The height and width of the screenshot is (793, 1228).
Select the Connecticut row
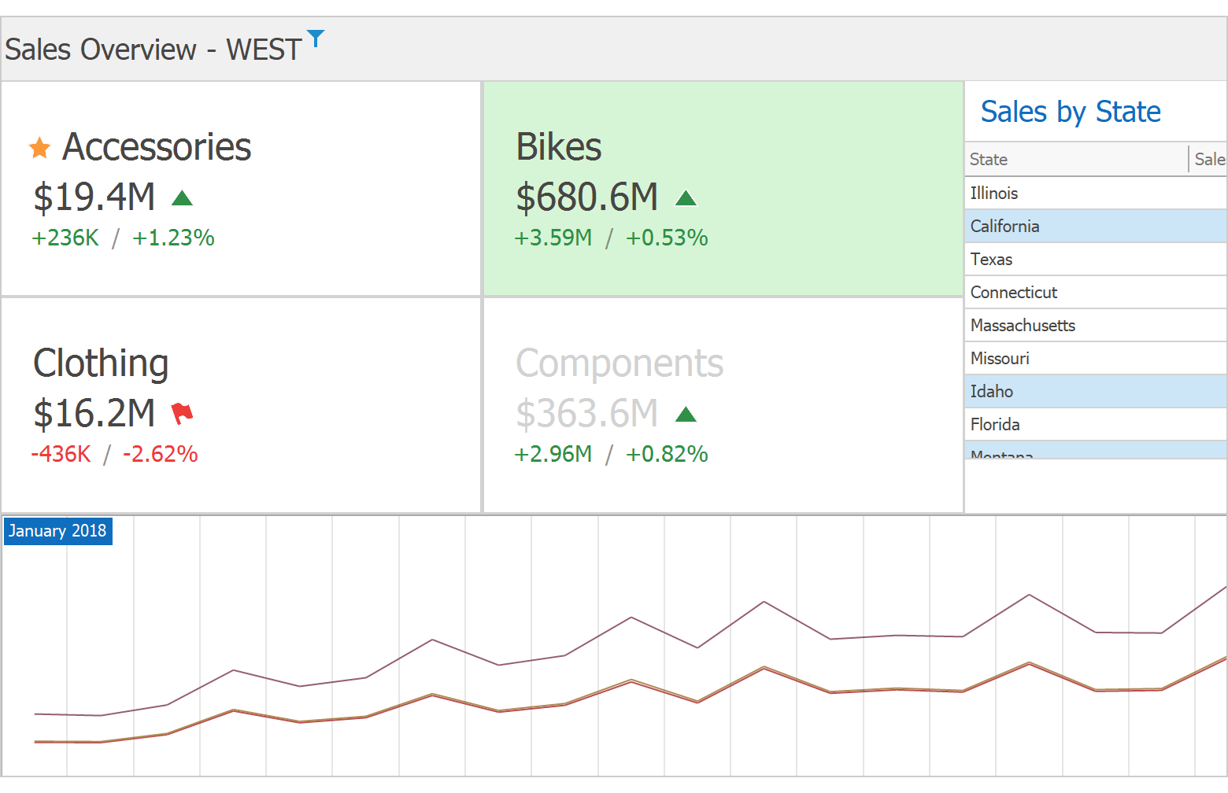pos(1094,292)
